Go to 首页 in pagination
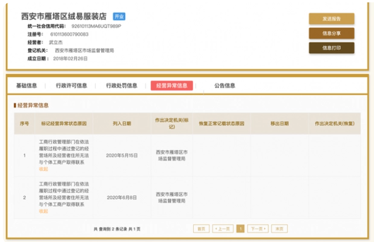The height and width of the screenshot is (242, 374). 201,228
